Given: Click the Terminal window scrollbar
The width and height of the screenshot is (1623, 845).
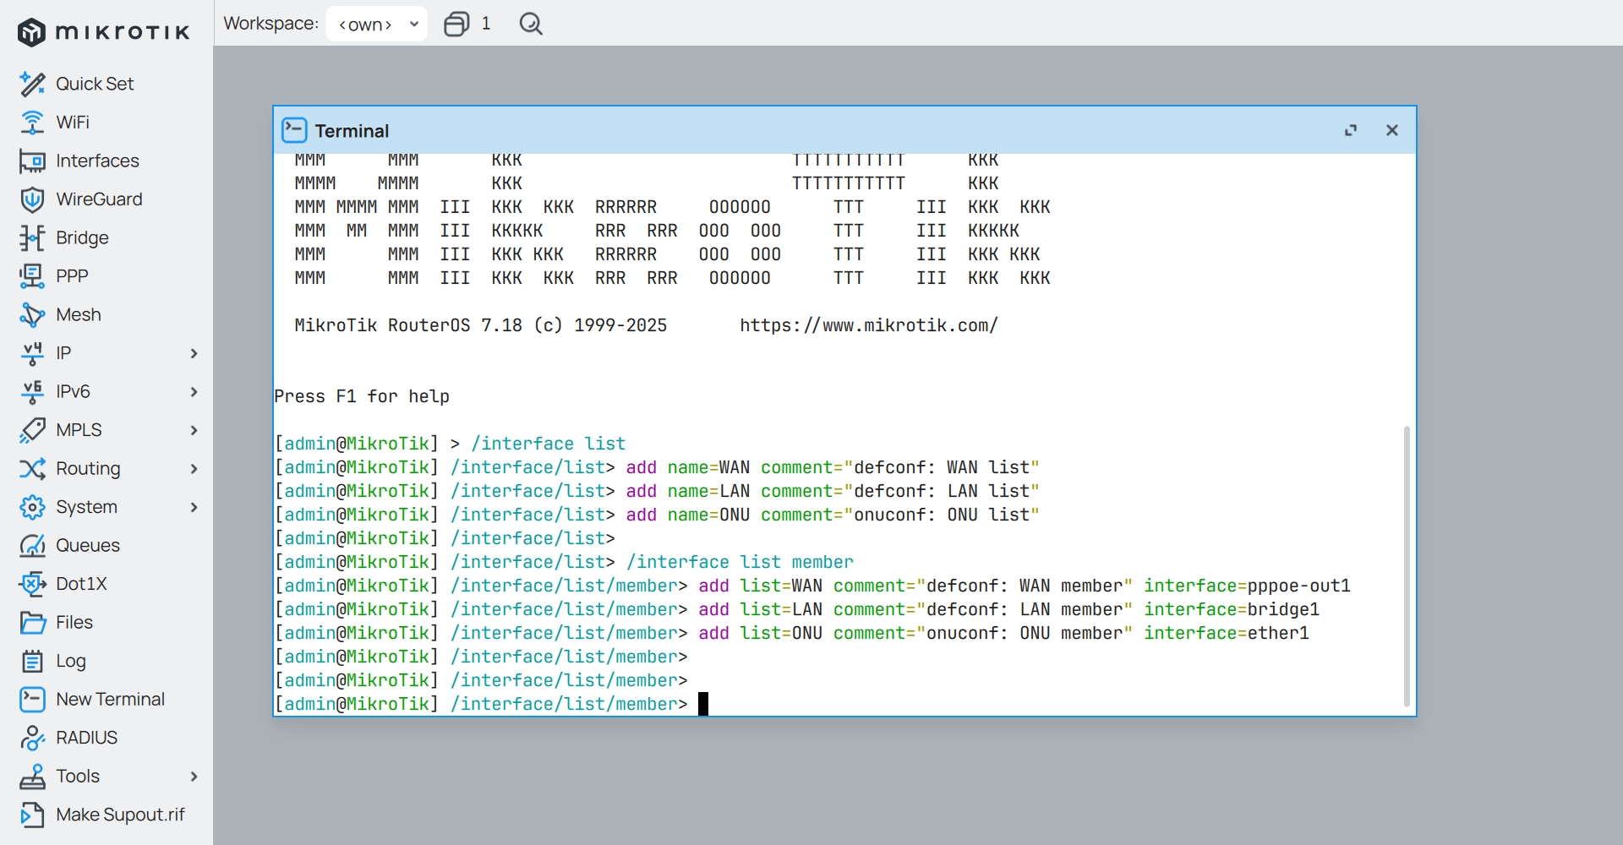Looking at the screenshot, I should coord(1407,566).
